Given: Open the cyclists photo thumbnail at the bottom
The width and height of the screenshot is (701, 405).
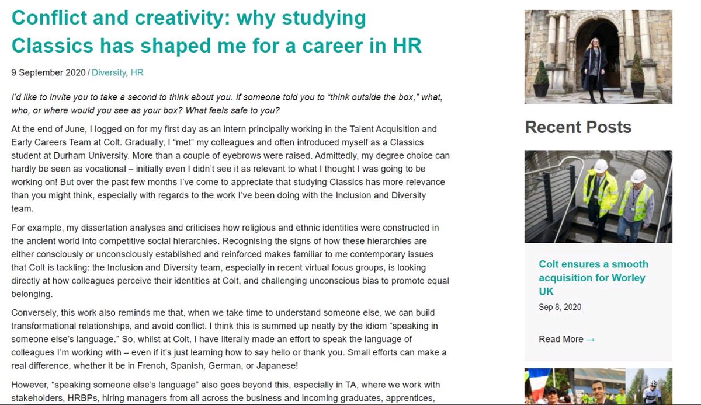Looking at the screenshot, I should [598, 386].
